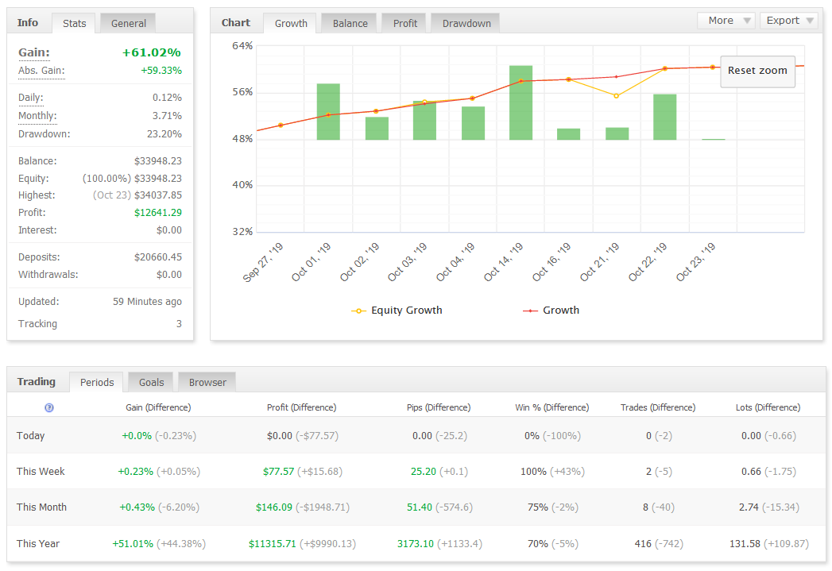This screenshot has width=832, height=571.
Task: Select the Trading tab
Action: (36, 382)
